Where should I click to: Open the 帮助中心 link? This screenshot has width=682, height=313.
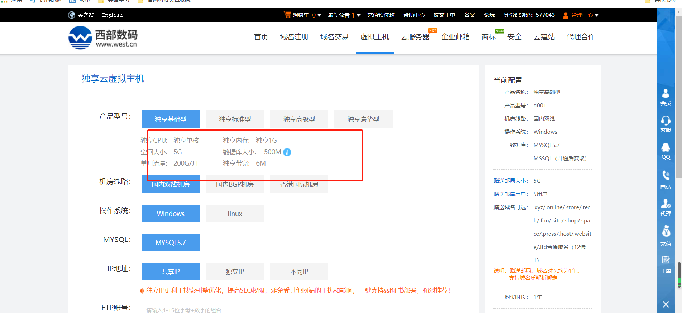coord(414,15)
